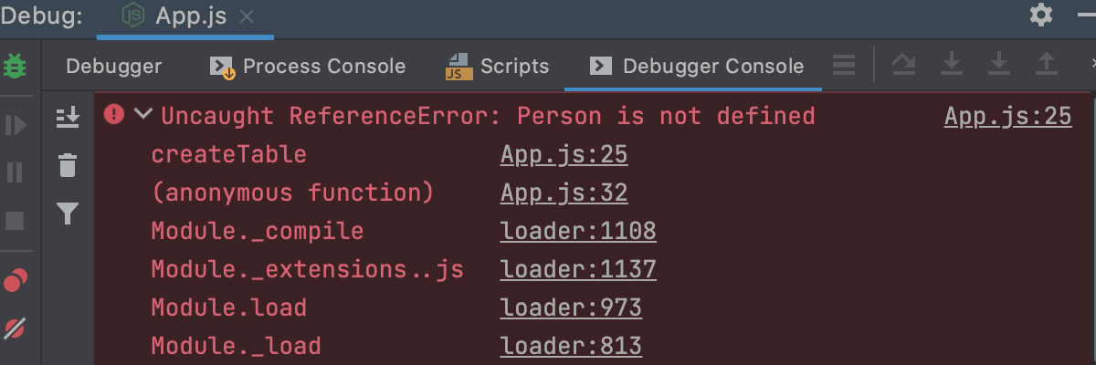The height and width of the screenshot is (365, 1096).
Task: Open App.js:25 link beside createTable
Action: 564,155
